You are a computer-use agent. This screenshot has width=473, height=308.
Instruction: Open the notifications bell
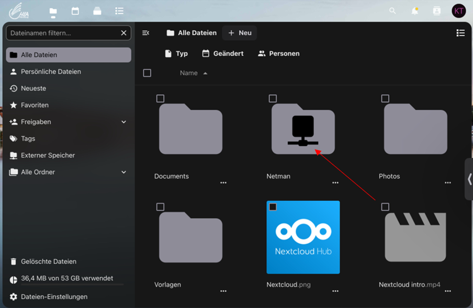coord(415,11)
